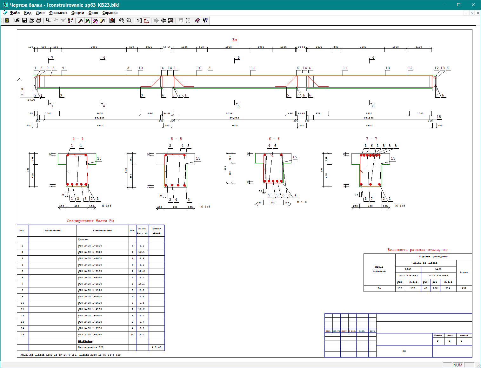Screen dimensions: 481x368
Task: Click the Спецификация балки Бм table title
Action: pos(90,221)
